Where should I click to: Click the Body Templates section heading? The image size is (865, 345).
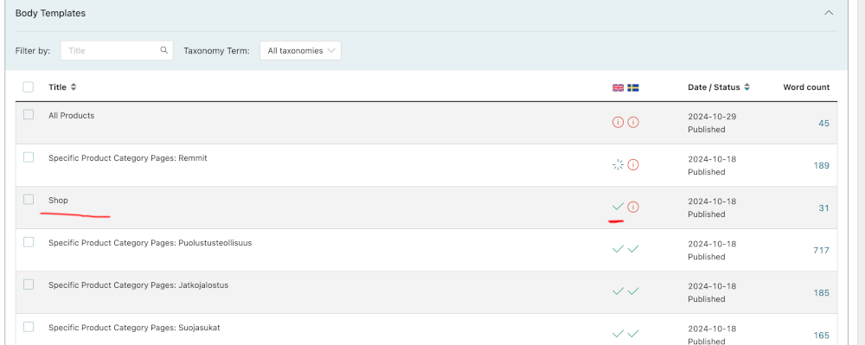point(50,13)
